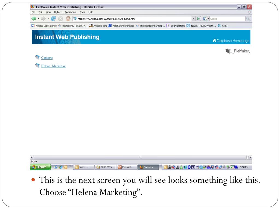Click the search magnifier icon

pos(248,19)
